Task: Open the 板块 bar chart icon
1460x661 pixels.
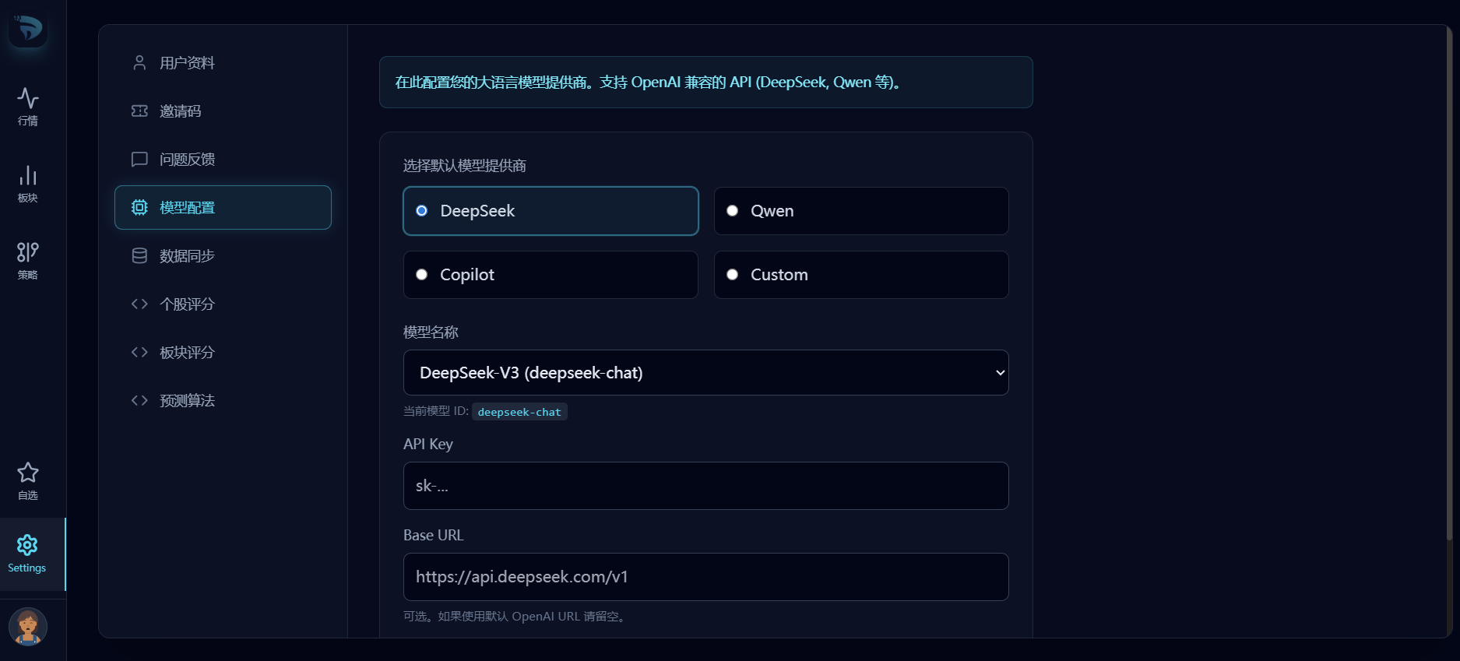Action: tap(28, 175)
